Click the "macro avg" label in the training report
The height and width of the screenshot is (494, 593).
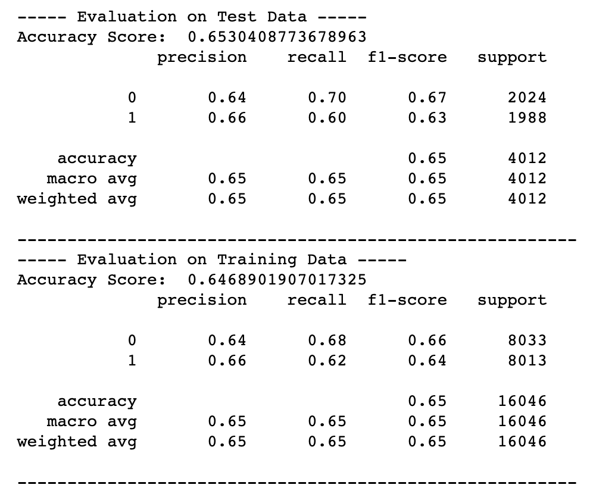[x=92, y=422]
